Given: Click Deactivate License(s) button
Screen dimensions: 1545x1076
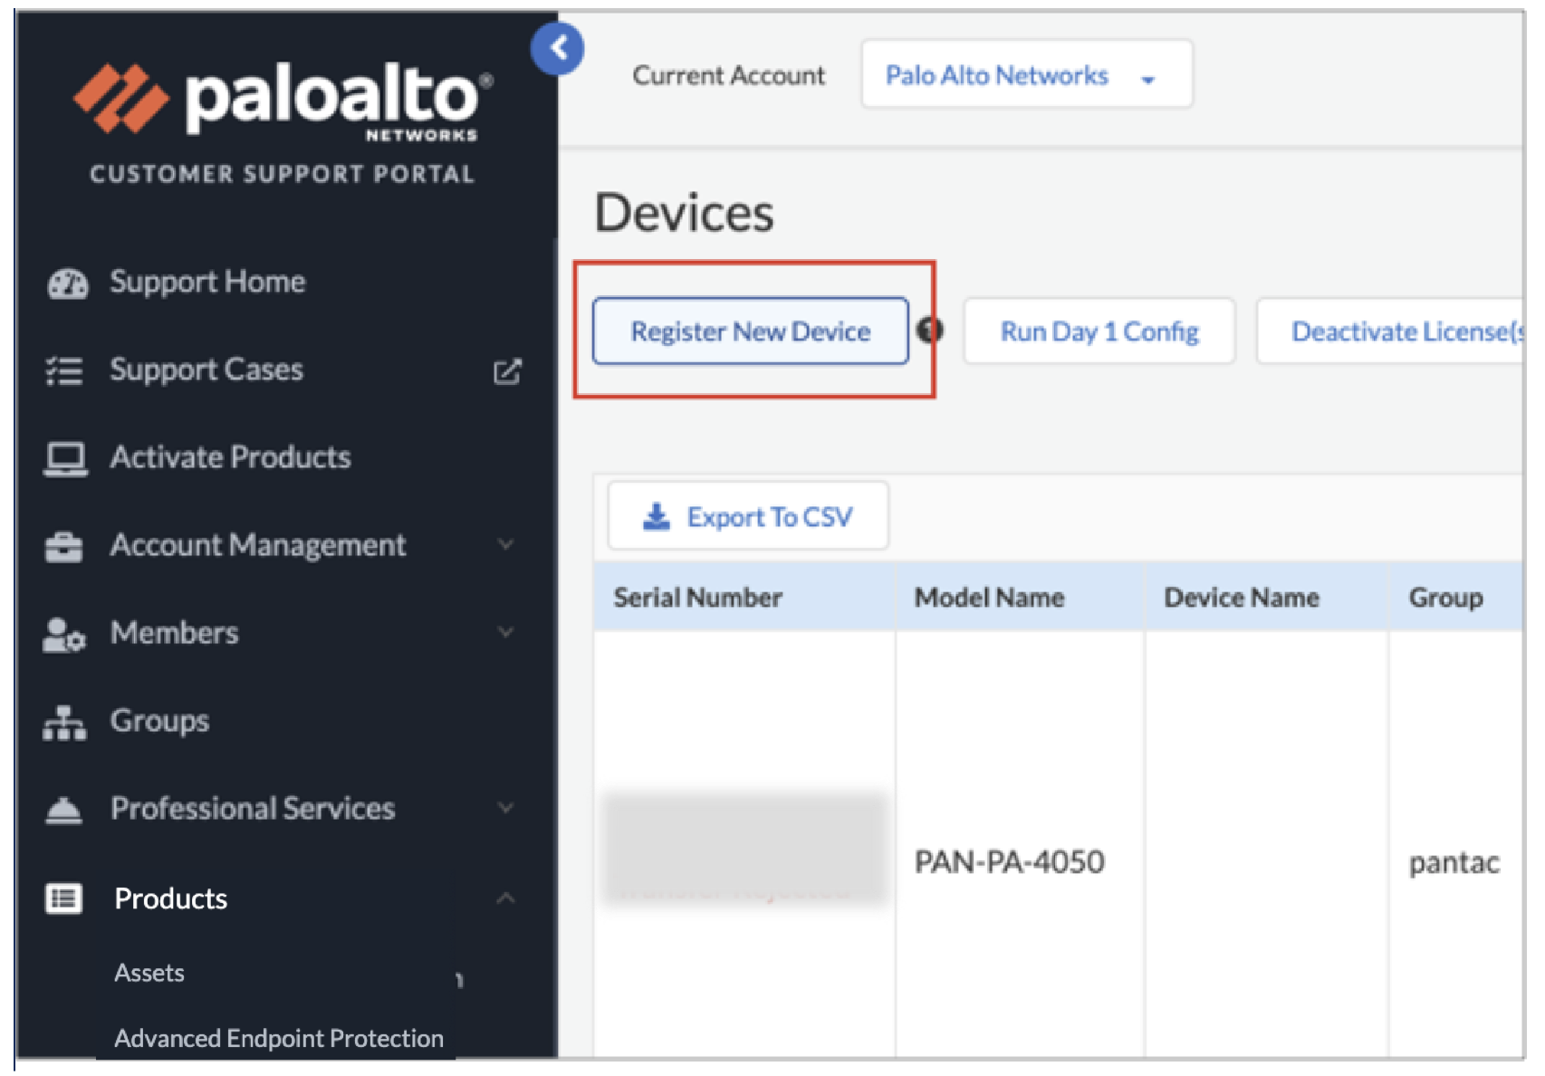Looking at the screenshot, I should (x=1391, y=331).
